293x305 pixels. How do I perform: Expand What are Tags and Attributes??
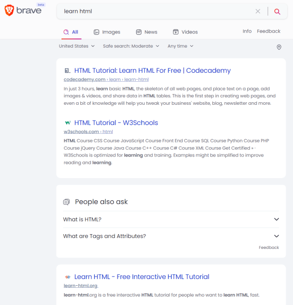171,236
